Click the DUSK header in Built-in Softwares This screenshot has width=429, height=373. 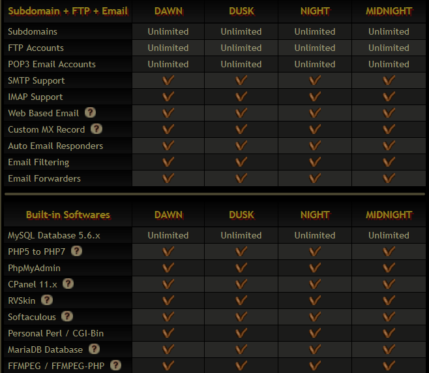pos(242,215)
